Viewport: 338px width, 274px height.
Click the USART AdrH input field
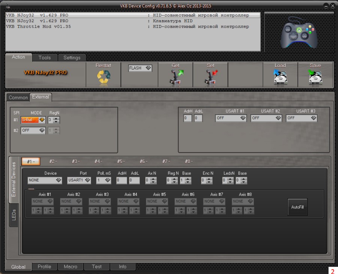point(188,118)
